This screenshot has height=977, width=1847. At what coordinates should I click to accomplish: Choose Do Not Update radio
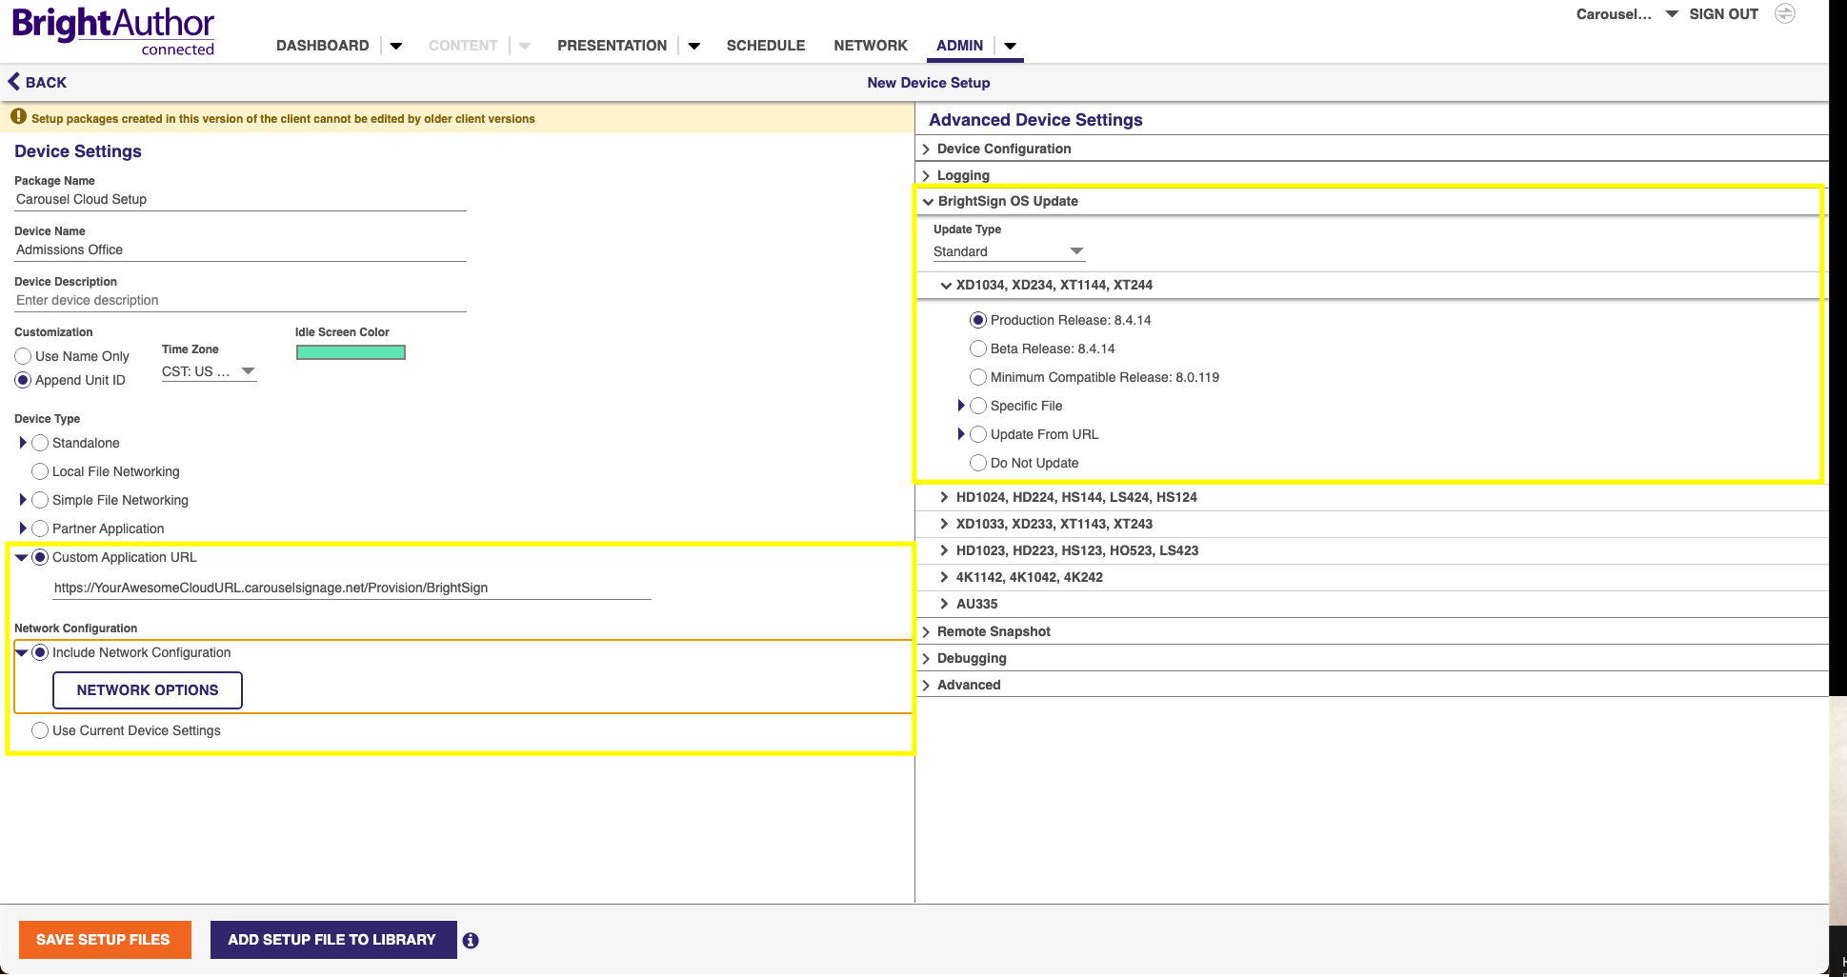point(978,463)
